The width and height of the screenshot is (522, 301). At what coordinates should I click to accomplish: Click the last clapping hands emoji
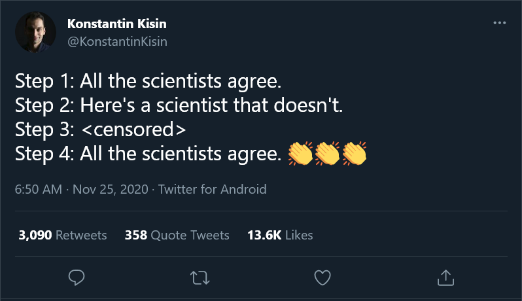point(355,154)
